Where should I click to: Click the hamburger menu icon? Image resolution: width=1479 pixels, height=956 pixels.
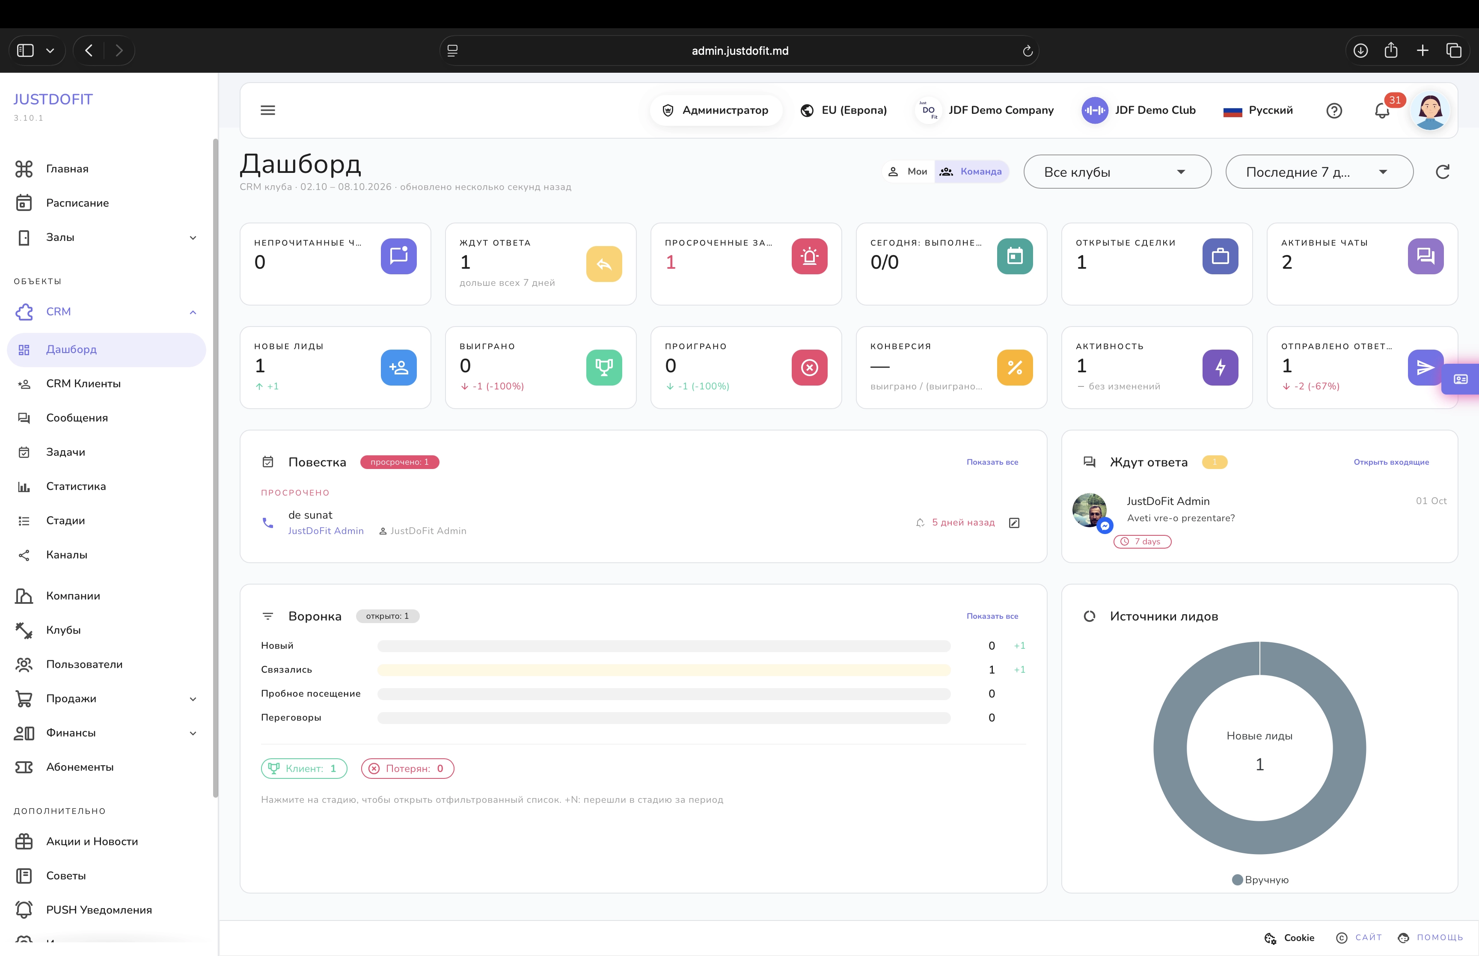click(x=267, y=110)
